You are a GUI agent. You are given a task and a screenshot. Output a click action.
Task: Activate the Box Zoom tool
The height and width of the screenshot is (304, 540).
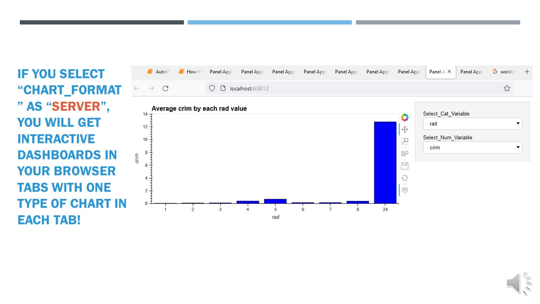(405, 141)
